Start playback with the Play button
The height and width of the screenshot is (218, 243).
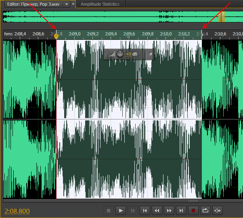[121, 210]
